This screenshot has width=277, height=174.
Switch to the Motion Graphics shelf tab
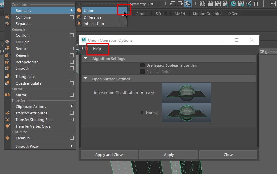(x=207, y=14)
